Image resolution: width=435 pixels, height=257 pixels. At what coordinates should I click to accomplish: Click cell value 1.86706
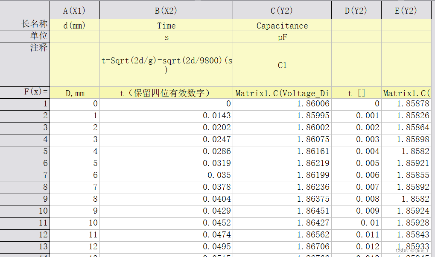(282, 247)
